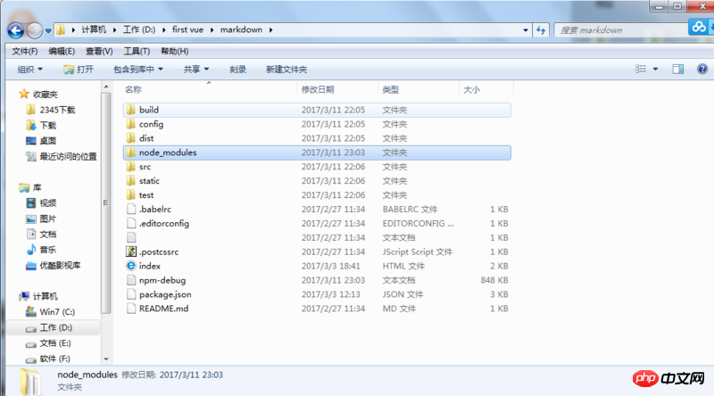The image size is (714, 396).
Task: Click the 打开 toolbar button
Action: coord(79,70)
